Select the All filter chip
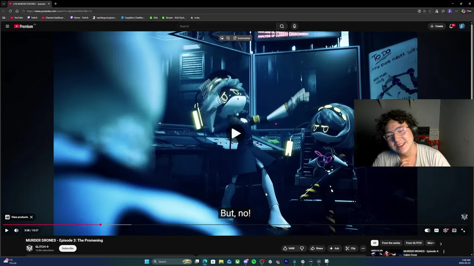 (x=374, y=243)
